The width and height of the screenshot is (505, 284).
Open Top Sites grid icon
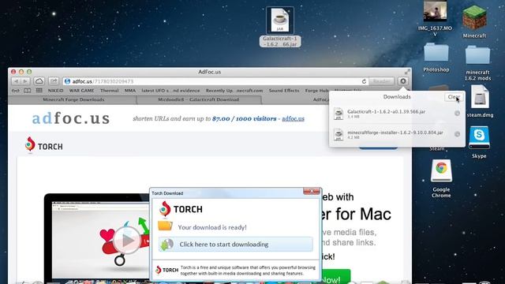point(39,91)
